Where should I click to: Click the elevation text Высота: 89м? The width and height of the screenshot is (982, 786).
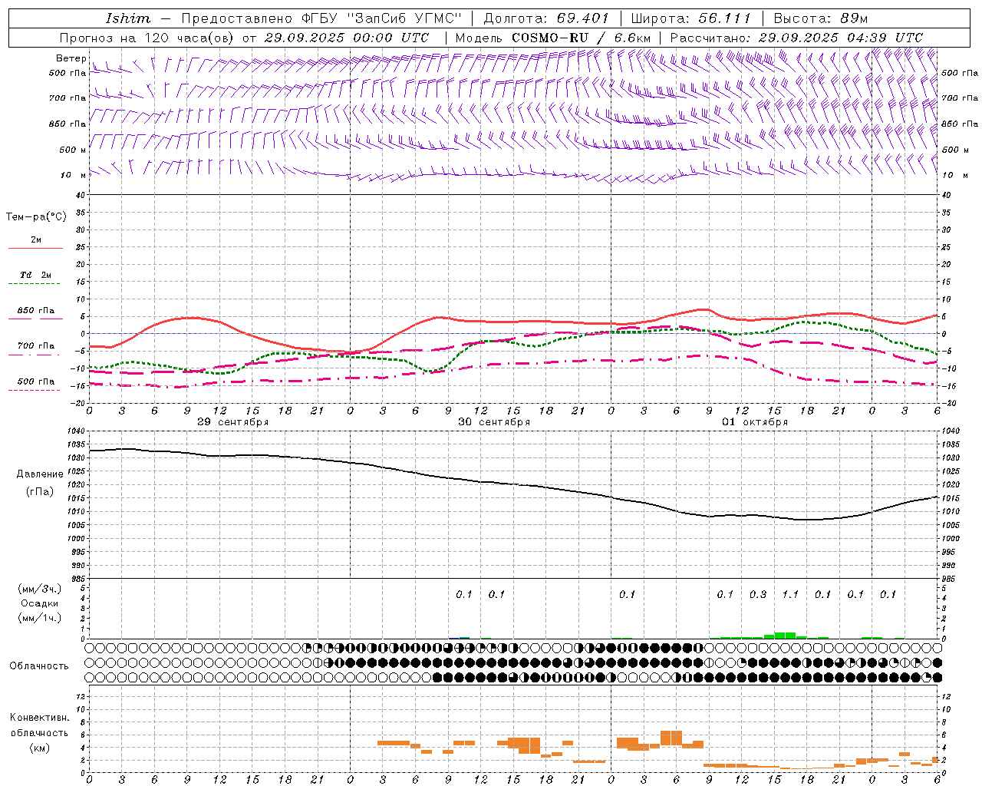pos(820,18)
